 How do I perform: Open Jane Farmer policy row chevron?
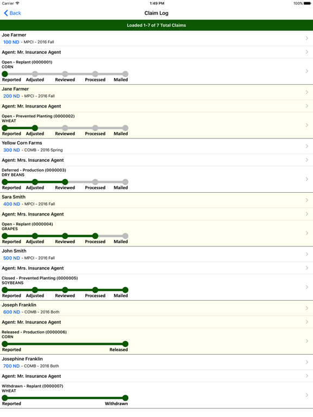click(307, 92)
